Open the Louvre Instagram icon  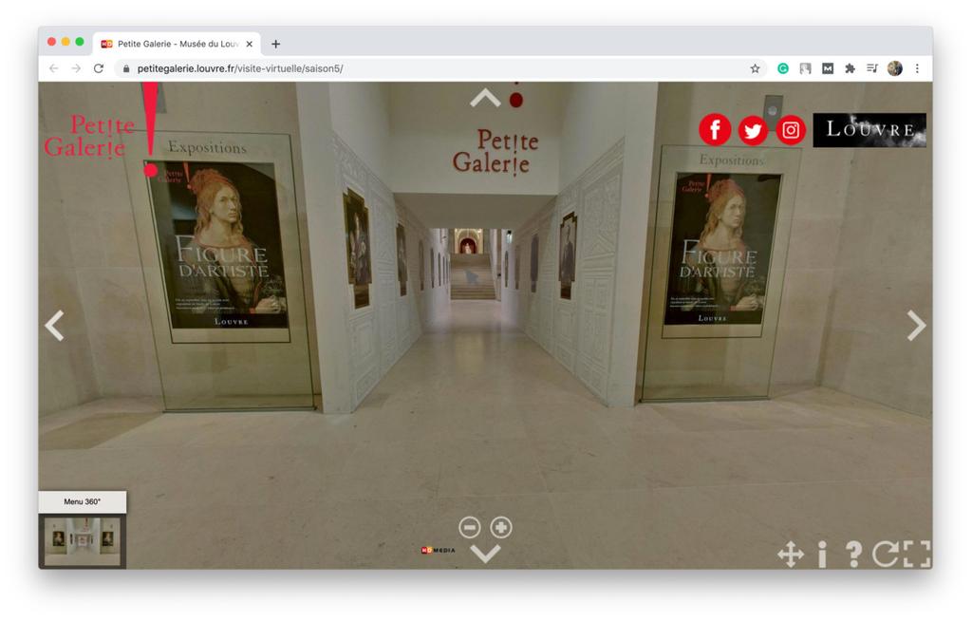pos(791,130)
